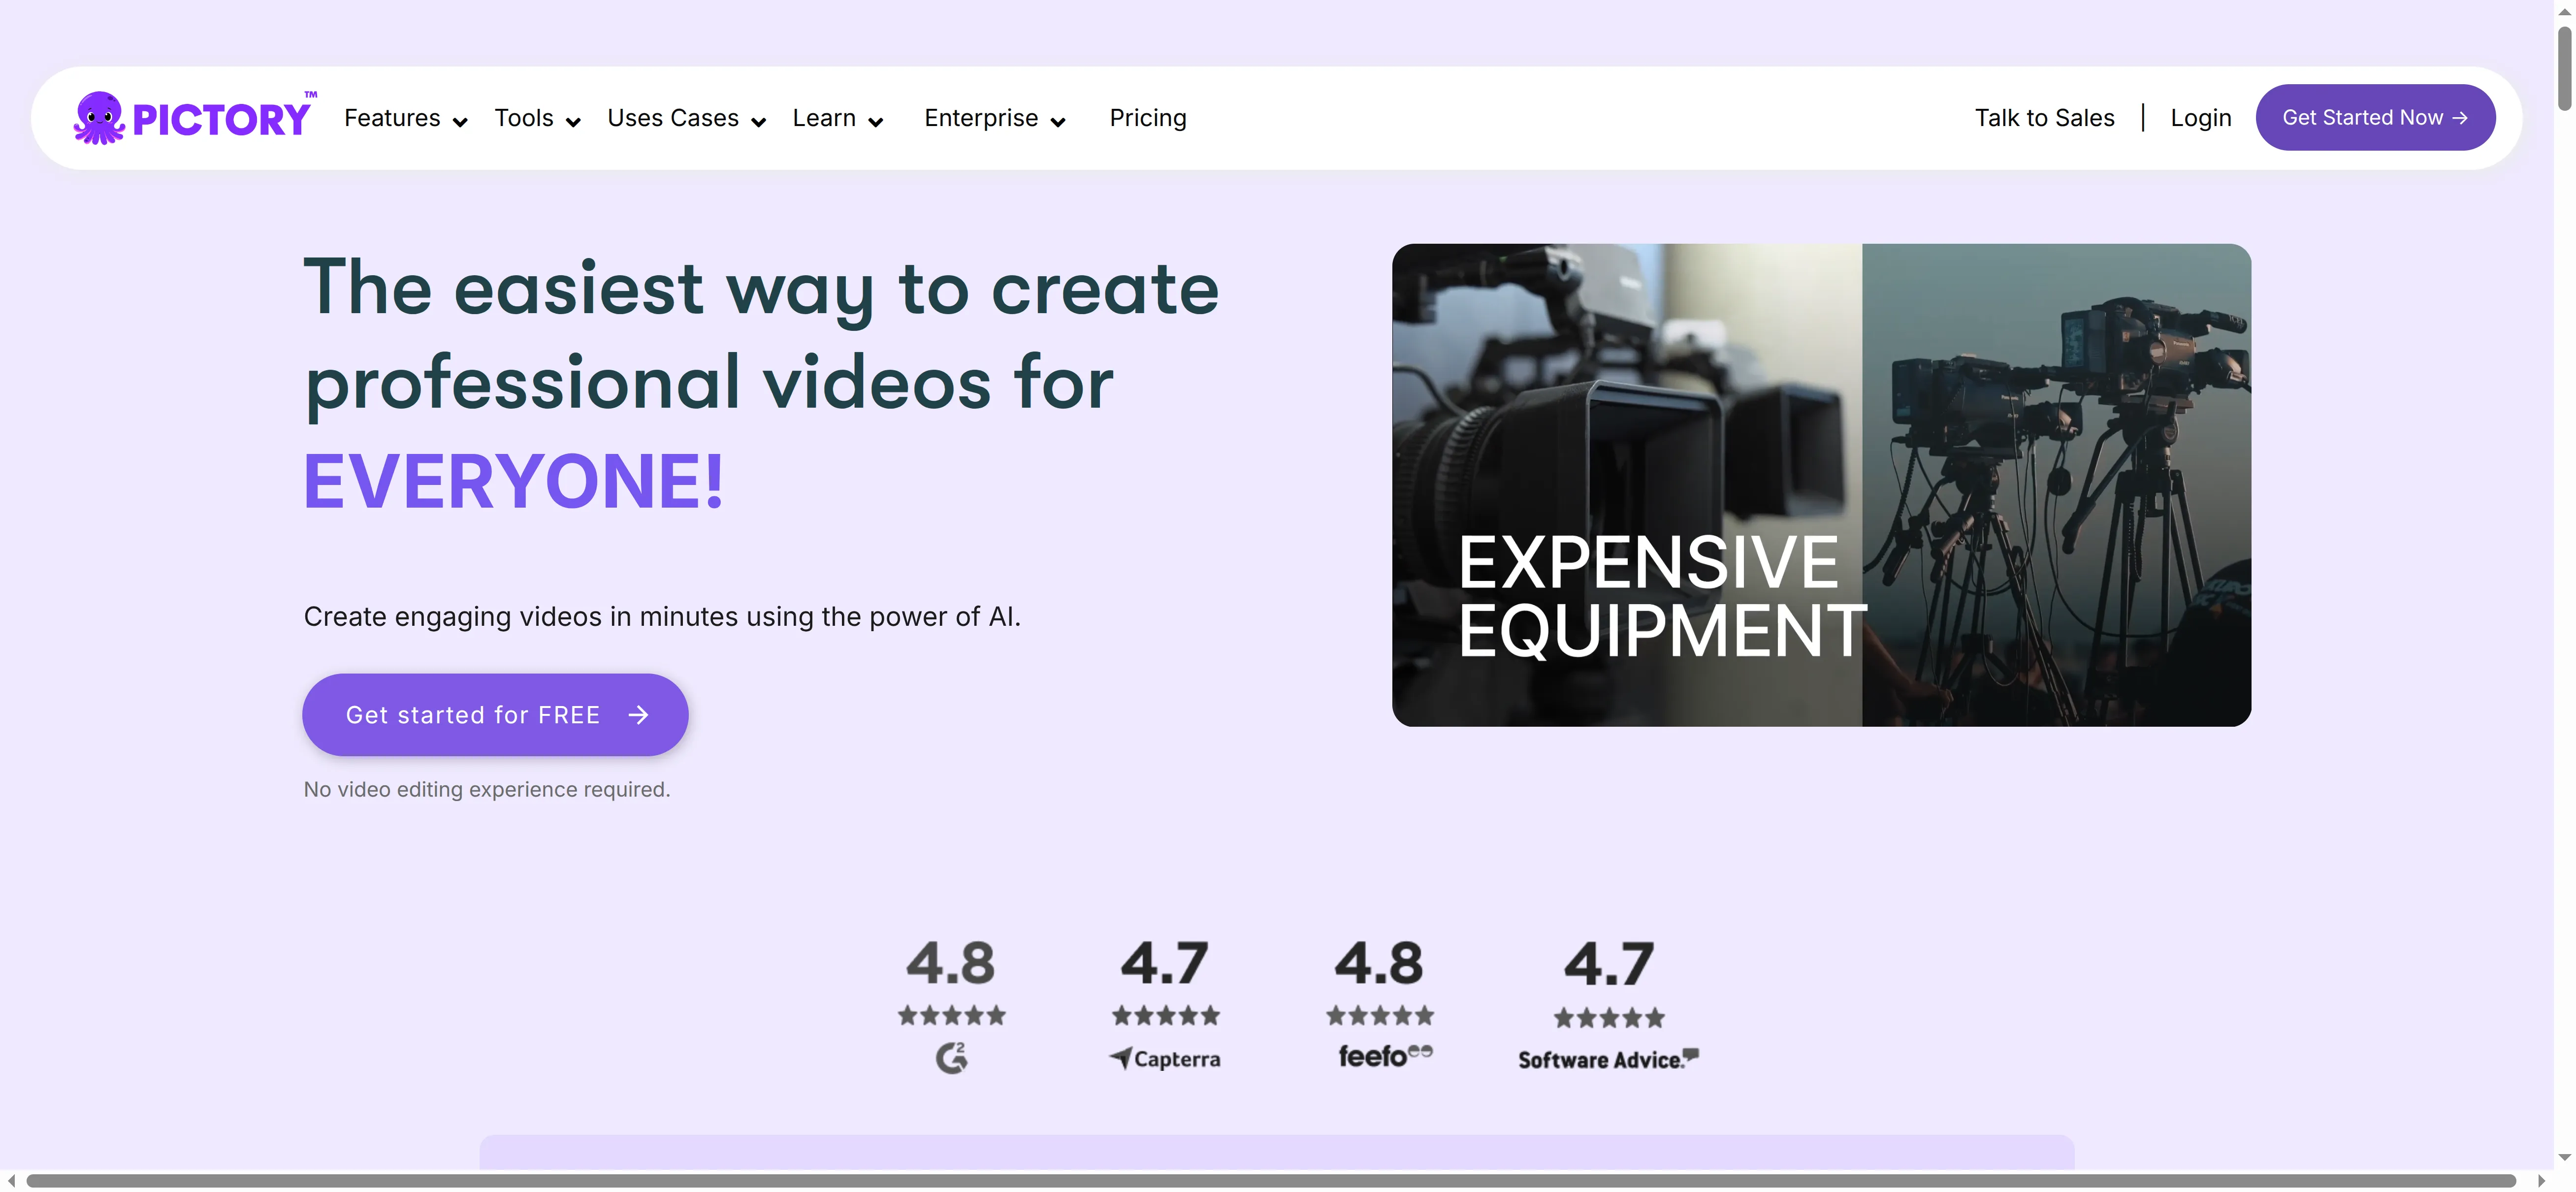Click the feefo logo
Image resolution: width=2576 pixels, height=1192 pixels.
coord(1384,1056)
